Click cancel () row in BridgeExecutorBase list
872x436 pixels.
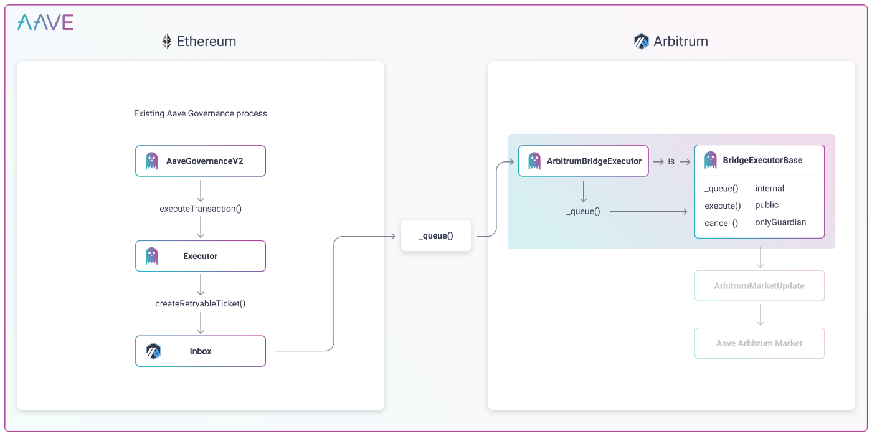721,223
